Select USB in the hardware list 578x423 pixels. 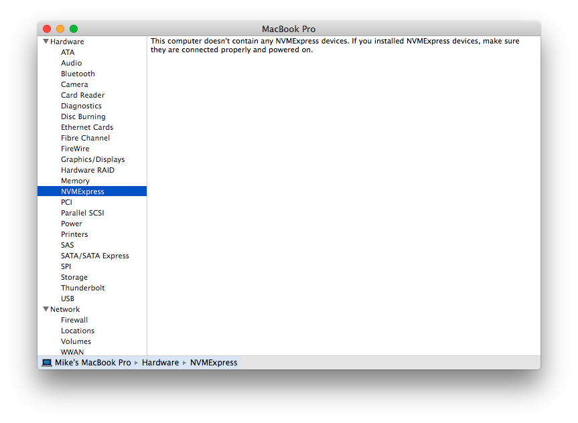68,299
